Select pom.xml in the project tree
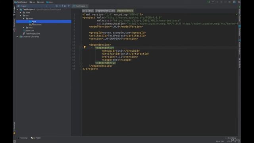 (28, 31)
